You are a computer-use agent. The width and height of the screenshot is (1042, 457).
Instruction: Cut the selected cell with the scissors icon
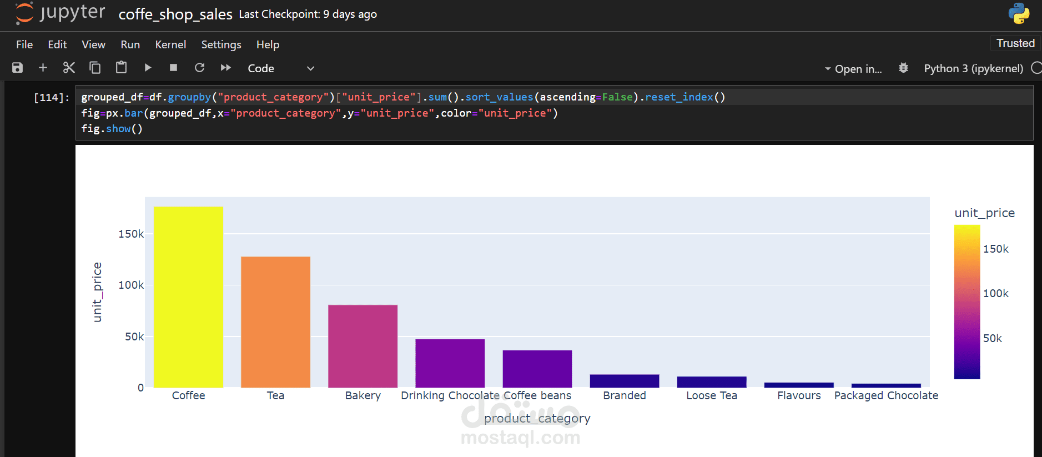point(69,68)
